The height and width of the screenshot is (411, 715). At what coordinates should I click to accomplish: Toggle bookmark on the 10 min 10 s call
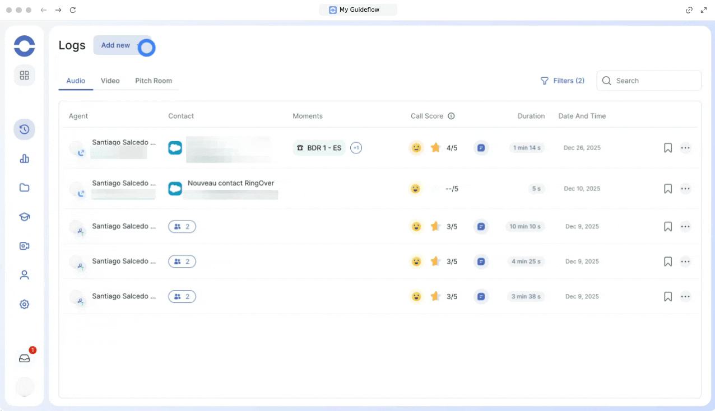pos(667,227)
